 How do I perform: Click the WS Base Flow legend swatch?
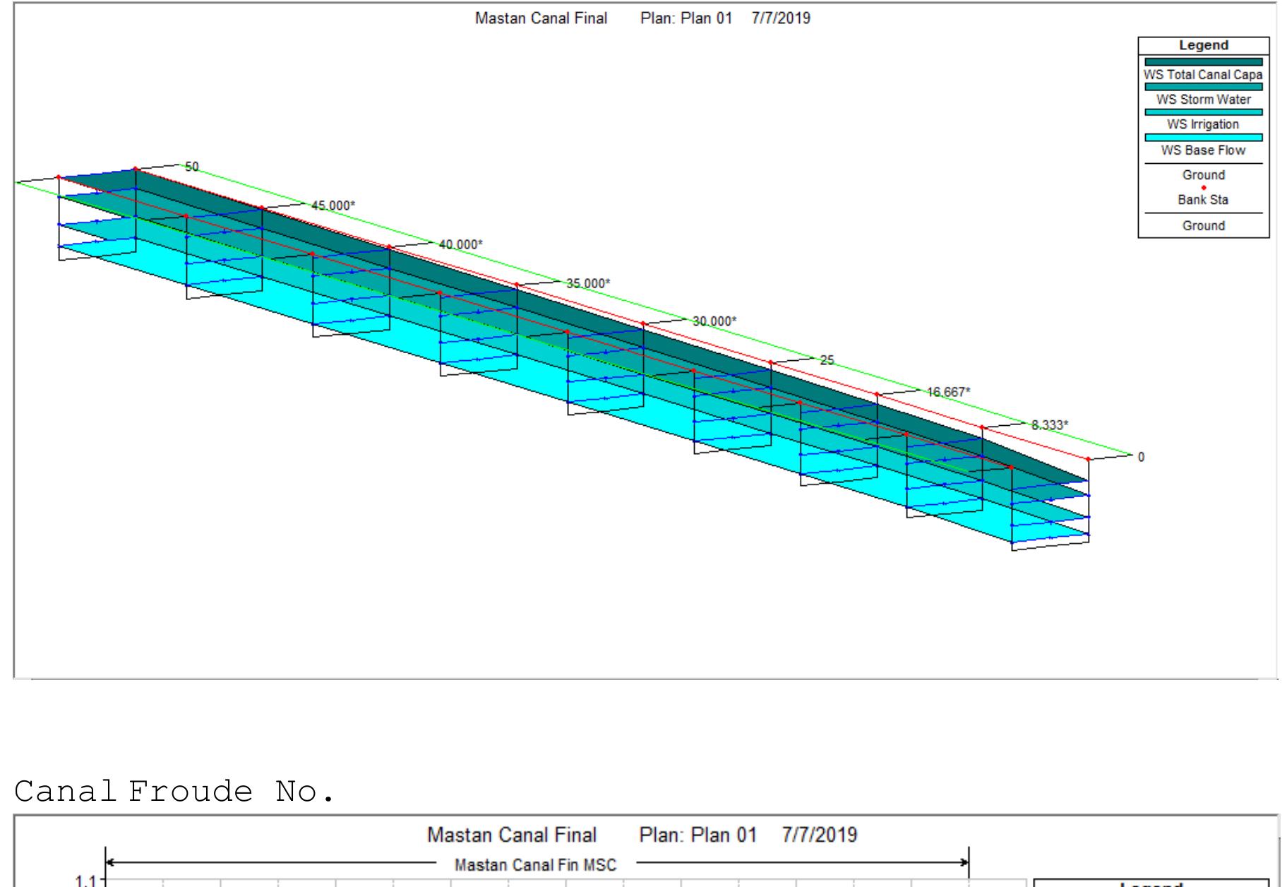(1203, 138)
